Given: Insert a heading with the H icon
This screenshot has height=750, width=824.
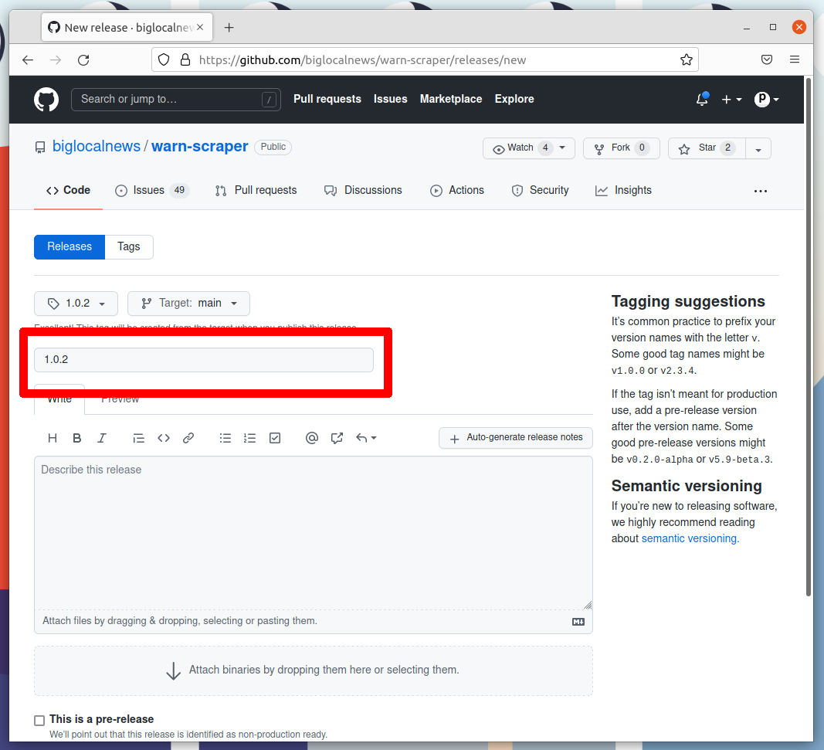Looking at the screenshot, I should click(53, 438).
